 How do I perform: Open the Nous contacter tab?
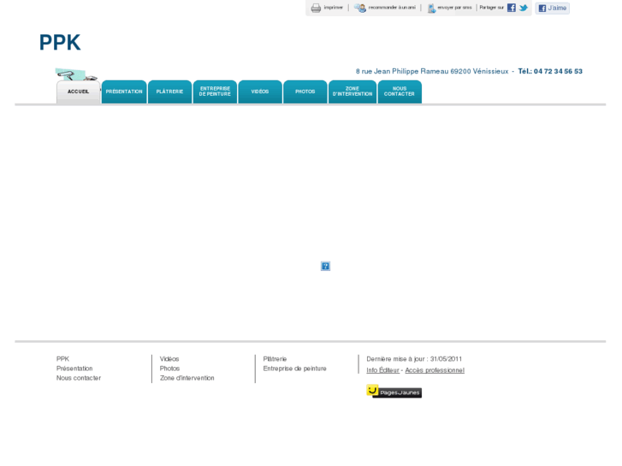pos(400,92)
